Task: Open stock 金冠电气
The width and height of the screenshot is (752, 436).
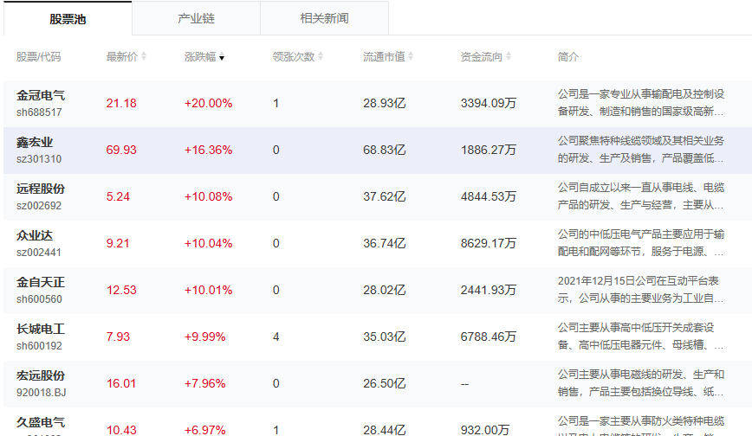Action: coord(41,95)
